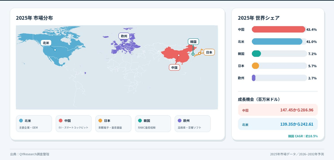334x160 pixels.
Task: Click the 北米 growth row 139.35から242.61
Action: point(278,124)
